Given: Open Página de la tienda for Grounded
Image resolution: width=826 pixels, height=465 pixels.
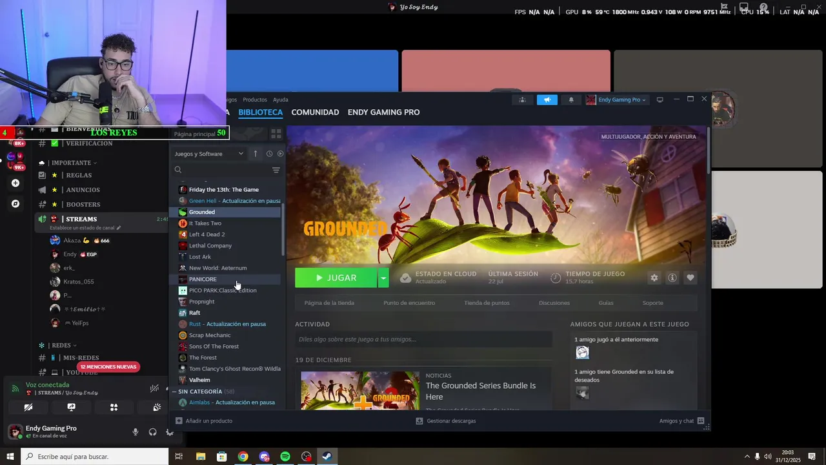Looking at the screenshot, I should (329, 303).
